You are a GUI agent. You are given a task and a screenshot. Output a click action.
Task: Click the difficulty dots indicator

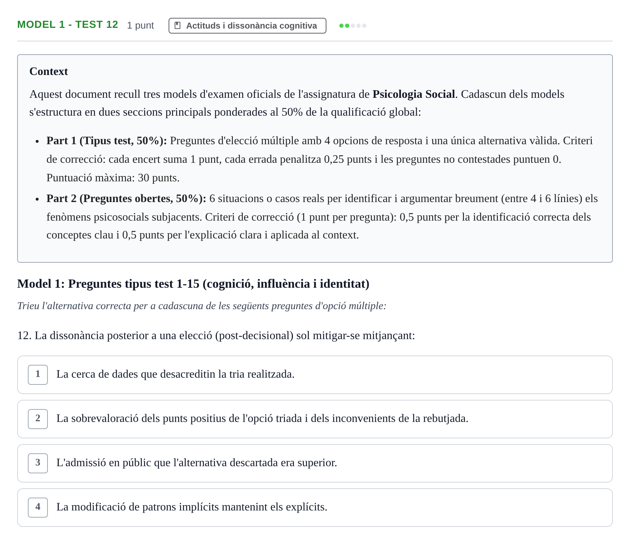point(353,26)
